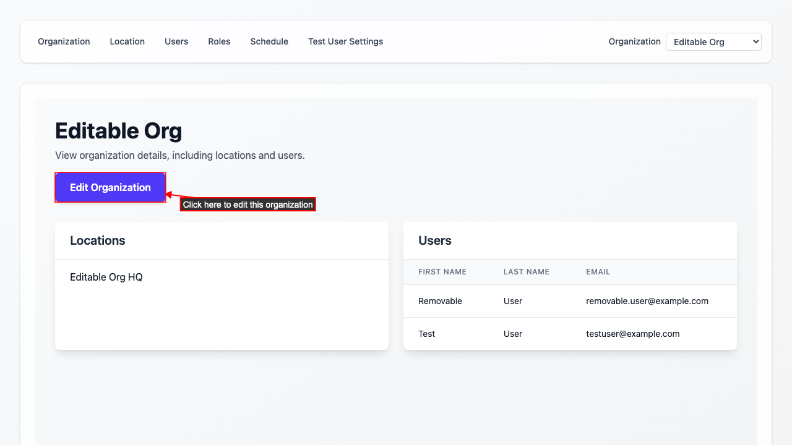This screenshot has width=792, height=445.
Task: Sort by the LAST NAME column header
Action: pos(526,272)
